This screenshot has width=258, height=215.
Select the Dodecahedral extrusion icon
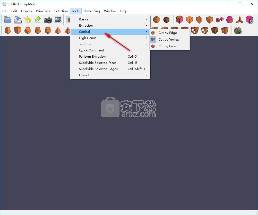tap(28, 30)
